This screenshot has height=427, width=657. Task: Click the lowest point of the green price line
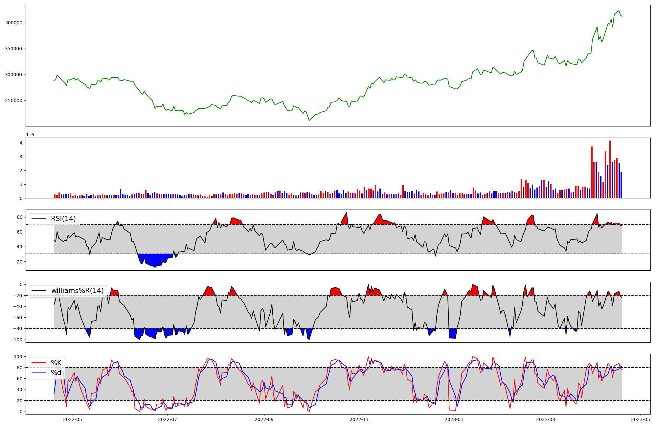[x=309, y=120]
